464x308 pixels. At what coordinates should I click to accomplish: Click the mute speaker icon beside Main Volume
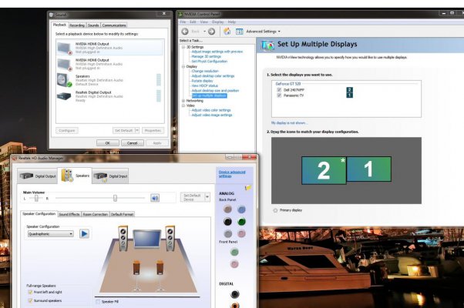pos(155,198)
